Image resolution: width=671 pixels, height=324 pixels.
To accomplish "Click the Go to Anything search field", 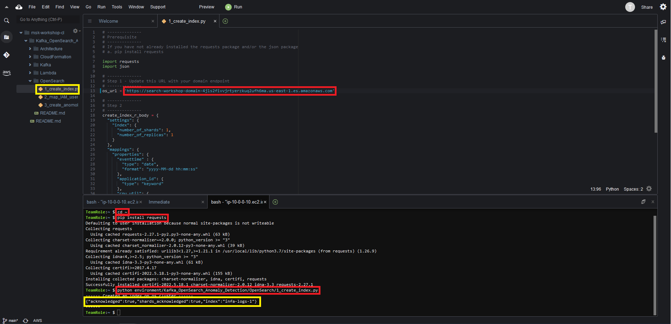I will point(48,20).
